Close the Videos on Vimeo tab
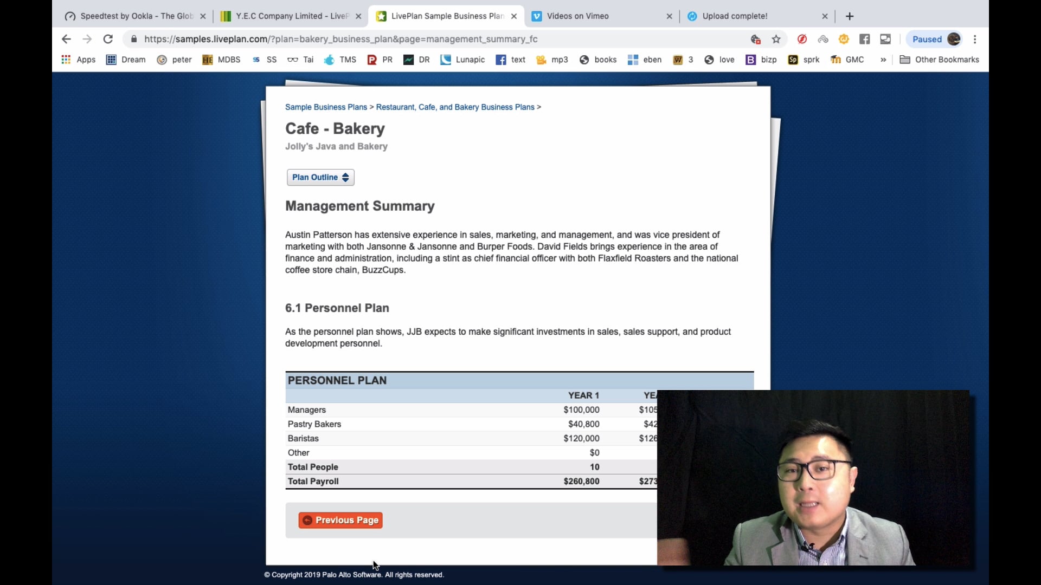This screenshot has width=1041, height=585. (x=670, y=16)
